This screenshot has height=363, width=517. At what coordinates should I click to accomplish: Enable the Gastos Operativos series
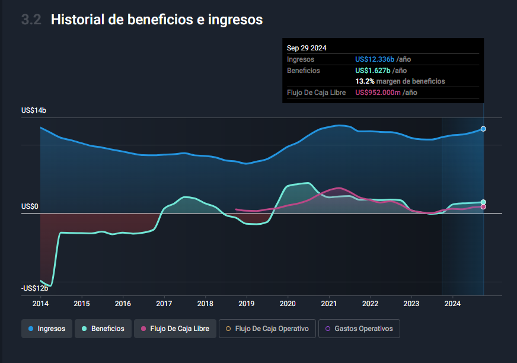click(359, 329)
